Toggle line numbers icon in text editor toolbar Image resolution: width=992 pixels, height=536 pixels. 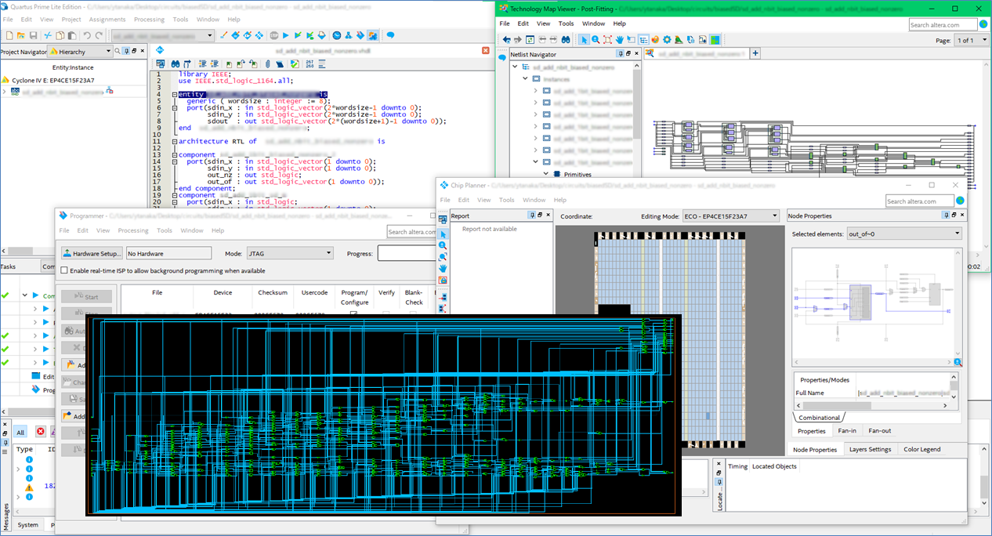[310, 63]
